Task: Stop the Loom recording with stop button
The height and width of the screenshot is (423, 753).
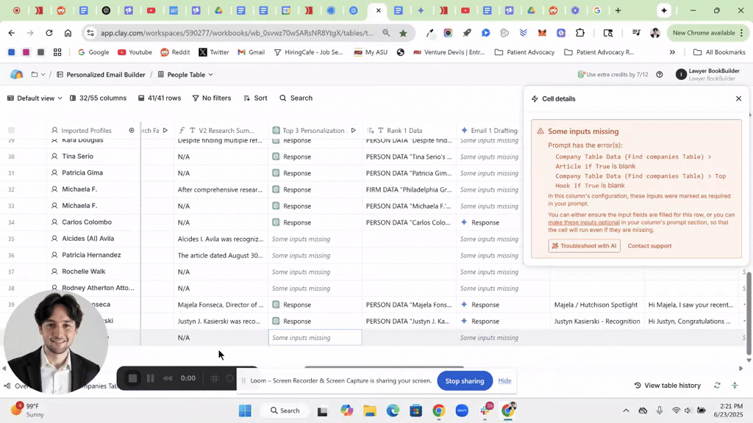Action: pyautogui.click(x=132, y=378)
